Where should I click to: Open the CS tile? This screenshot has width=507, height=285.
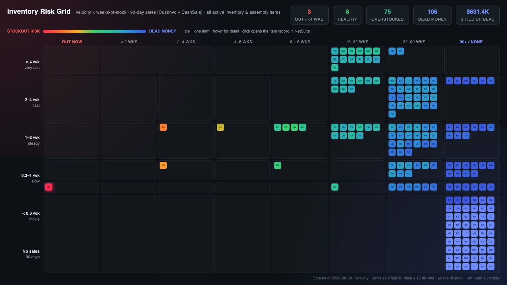point(401,97)
